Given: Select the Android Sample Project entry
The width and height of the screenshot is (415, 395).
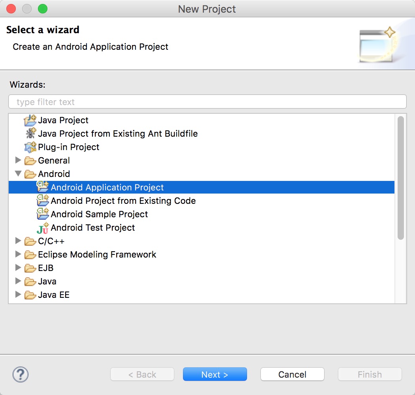Looking at the screenshot, I should coord(99,214).
